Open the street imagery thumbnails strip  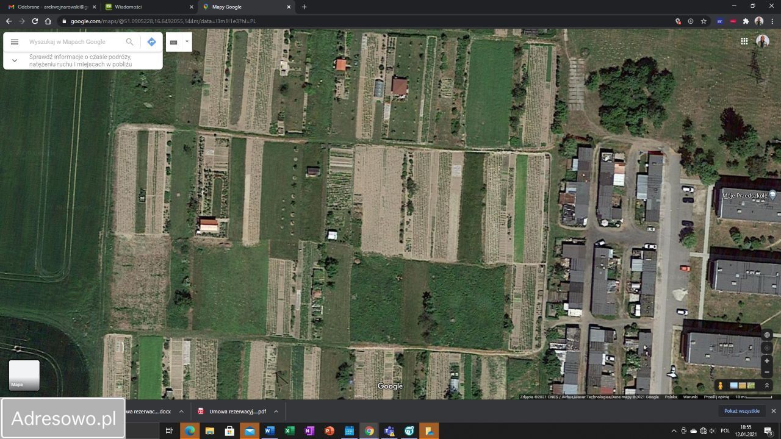742,385
